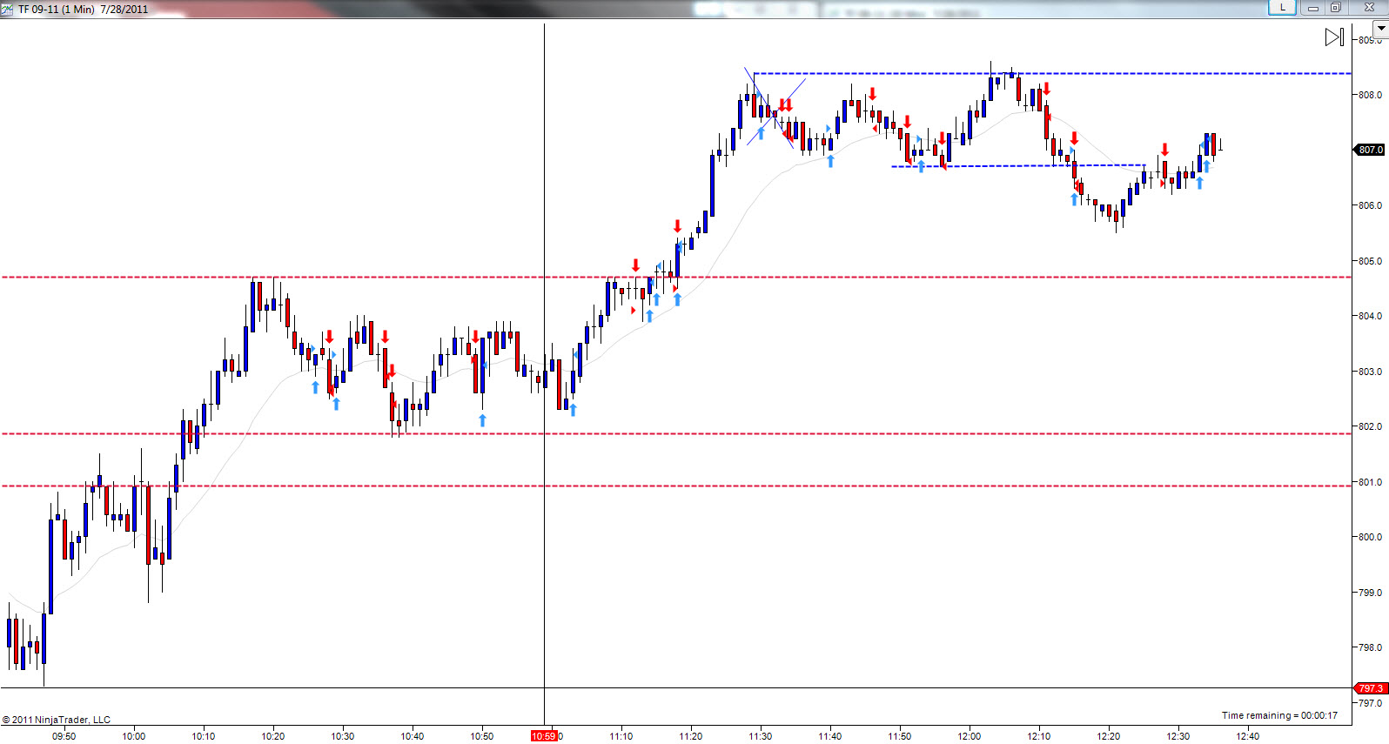Click the 798.0 price axis label
Image resolution: width=1389 pixels, height=744 pixels.
pos(1370,647)
